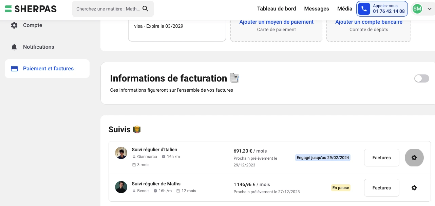Screen dimensions: 435x206
Task: Click the person icon next to Benoit
Action: [x=134, y=191]
